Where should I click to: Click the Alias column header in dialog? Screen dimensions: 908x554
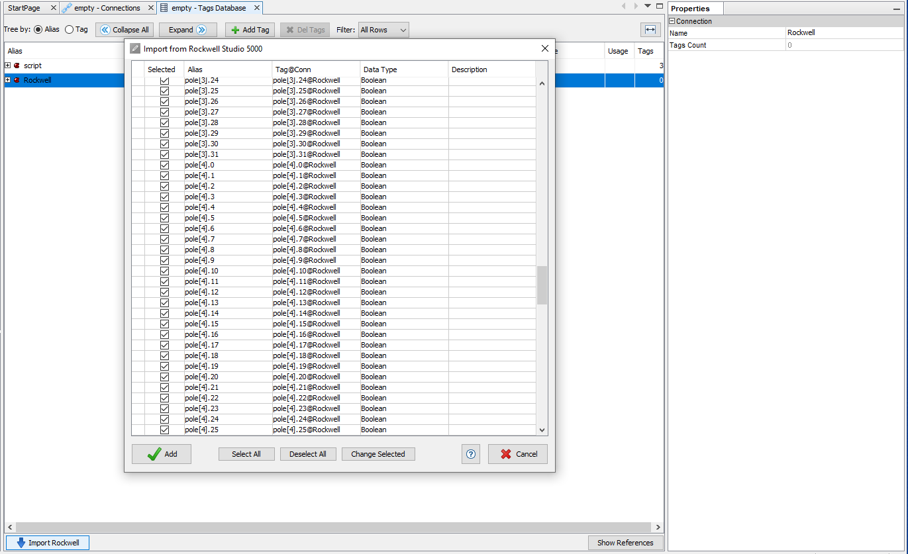click(228, 69)
